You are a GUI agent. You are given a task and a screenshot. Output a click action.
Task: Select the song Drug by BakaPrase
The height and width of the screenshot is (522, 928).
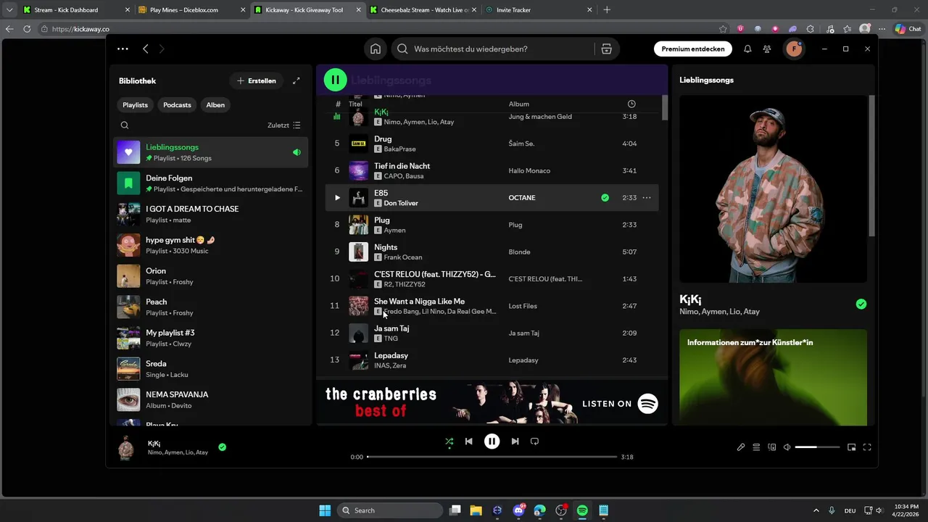[492, 144]
